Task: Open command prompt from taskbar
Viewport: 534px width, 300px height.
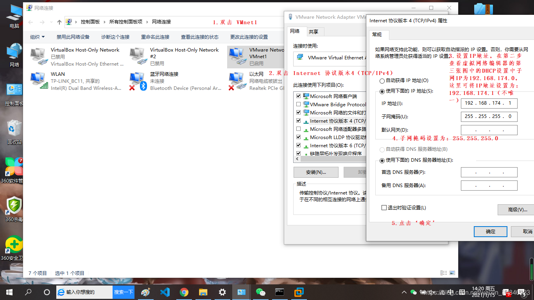Action: point(280,292)
